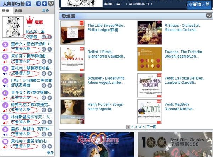This screenshot has height=157, width=213.
Task: Open Tavener album cover with red dots
Action: 149,59
